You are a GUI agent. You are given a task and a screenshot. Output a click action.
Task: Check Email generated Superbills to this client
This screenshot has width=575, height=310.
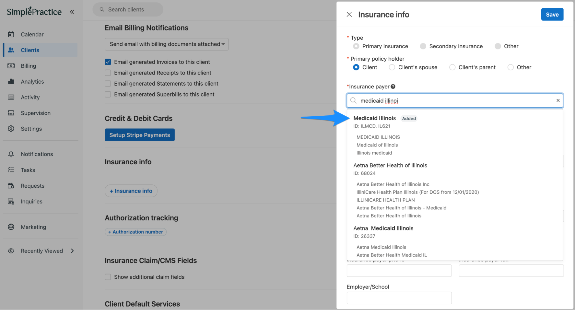coord(108,95)
